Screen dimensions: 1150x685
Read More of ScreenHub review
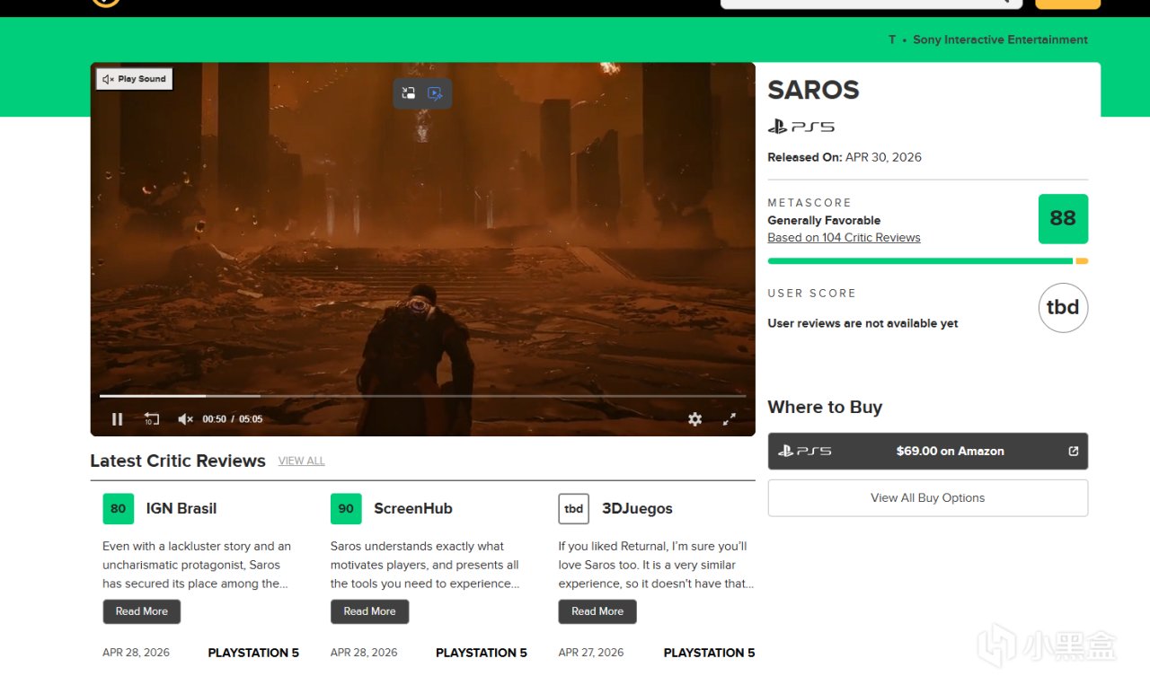(x=369, y=611)
